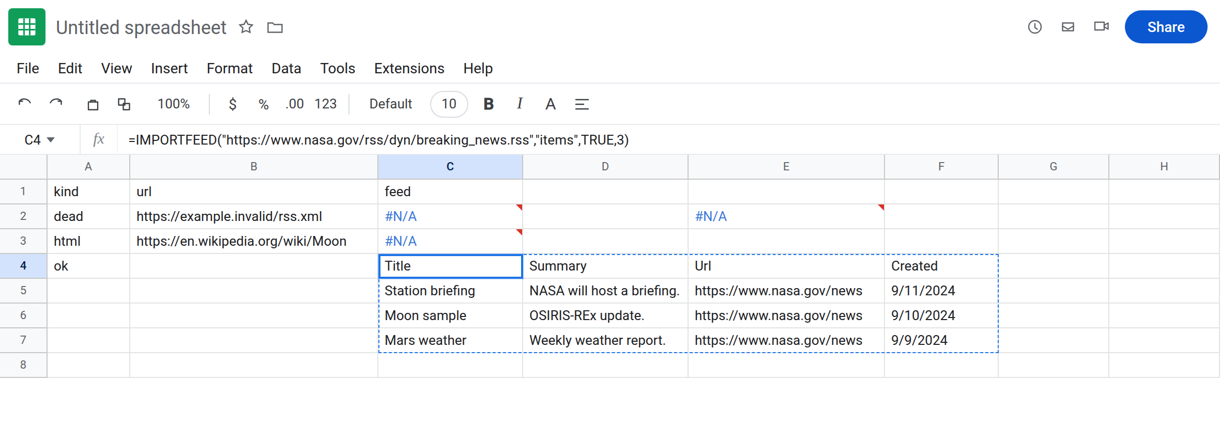This screenshot has height=444, width=1220.
Task: Select row 4 header
Action: coord(23,266)
